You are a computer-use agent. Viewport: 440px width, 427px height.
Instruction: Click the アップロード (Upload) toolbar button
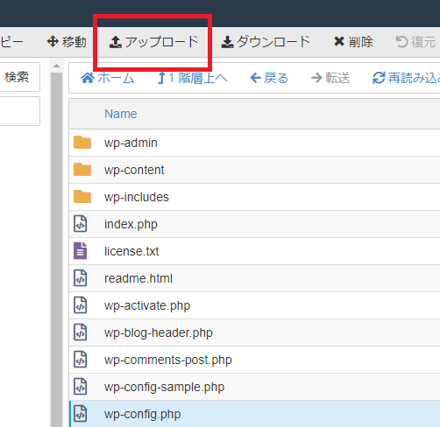154,42
